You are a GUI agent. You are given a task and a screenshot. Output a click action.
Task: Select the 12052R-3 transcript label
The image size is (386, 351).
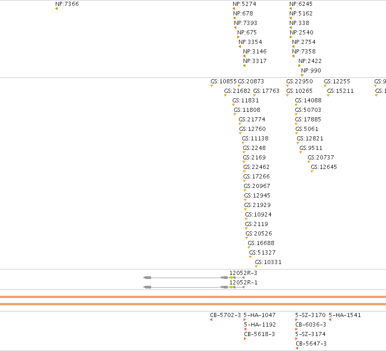click(x=243, y=273)
